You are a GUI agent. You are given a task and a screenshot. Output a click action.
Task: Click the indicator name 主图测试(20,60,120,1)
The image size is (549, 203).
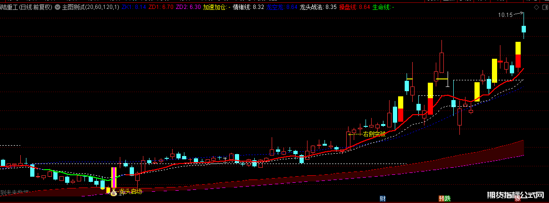tap(91, 8)
